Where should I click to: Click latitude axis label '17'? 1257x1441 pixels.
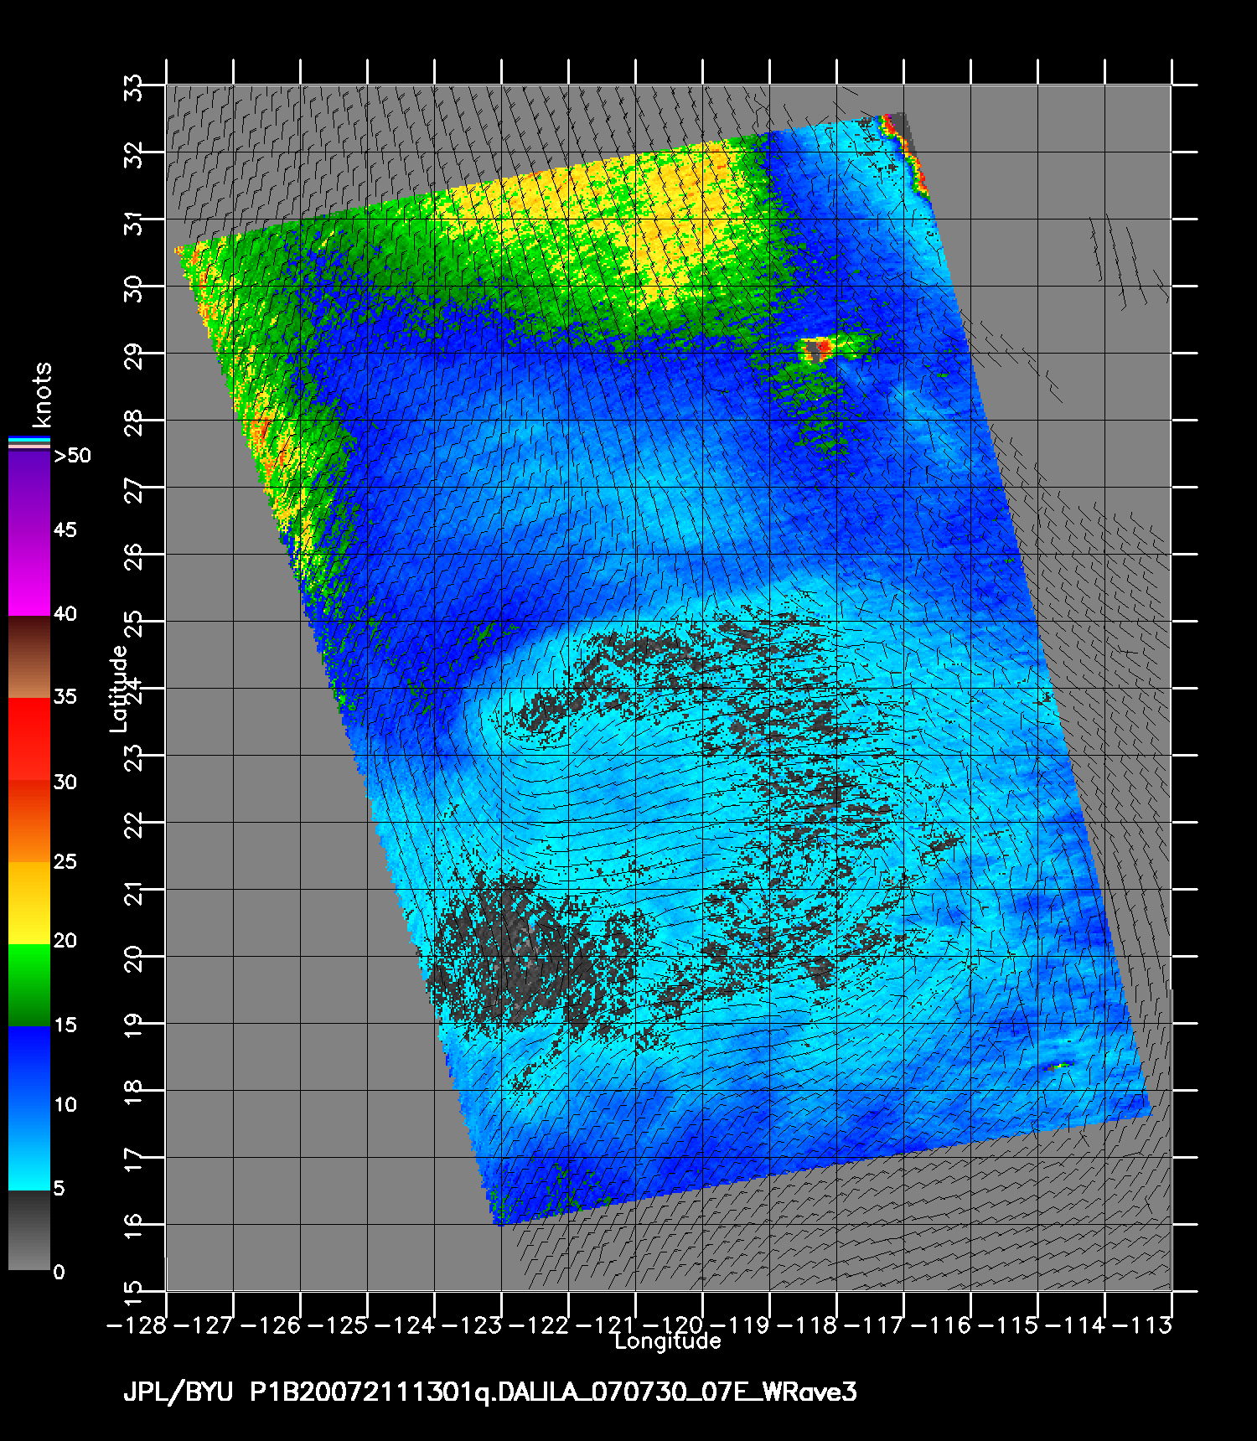[x=134, y=1160]
